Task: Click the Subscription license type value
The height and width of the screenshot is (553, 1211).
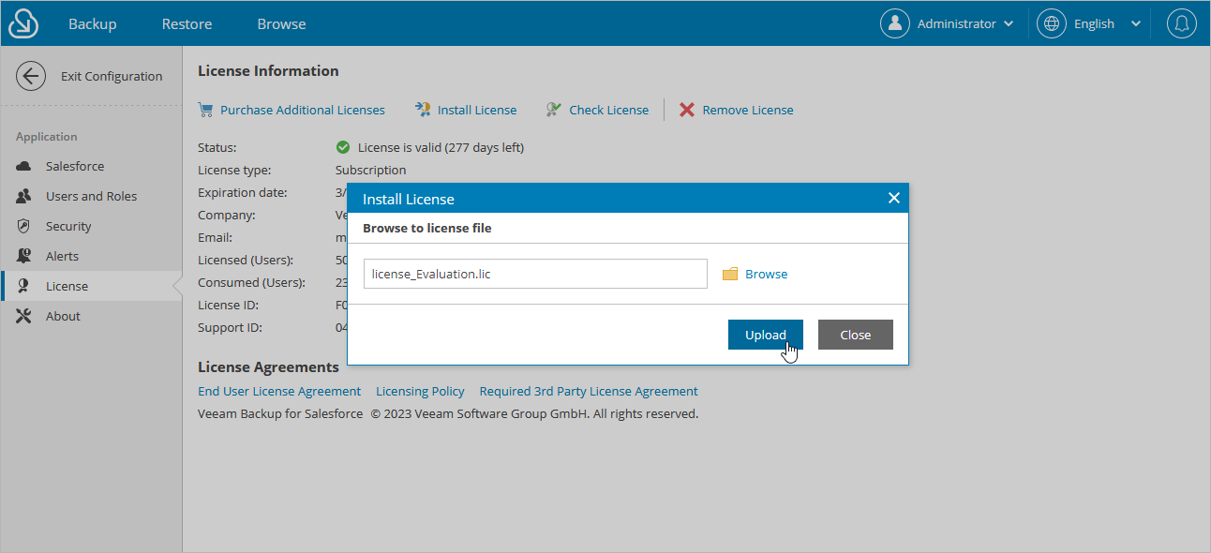Action: [x=371, y=170]
